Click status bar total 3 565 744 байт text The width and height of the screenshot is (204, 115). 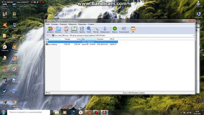tap(134, 93)
